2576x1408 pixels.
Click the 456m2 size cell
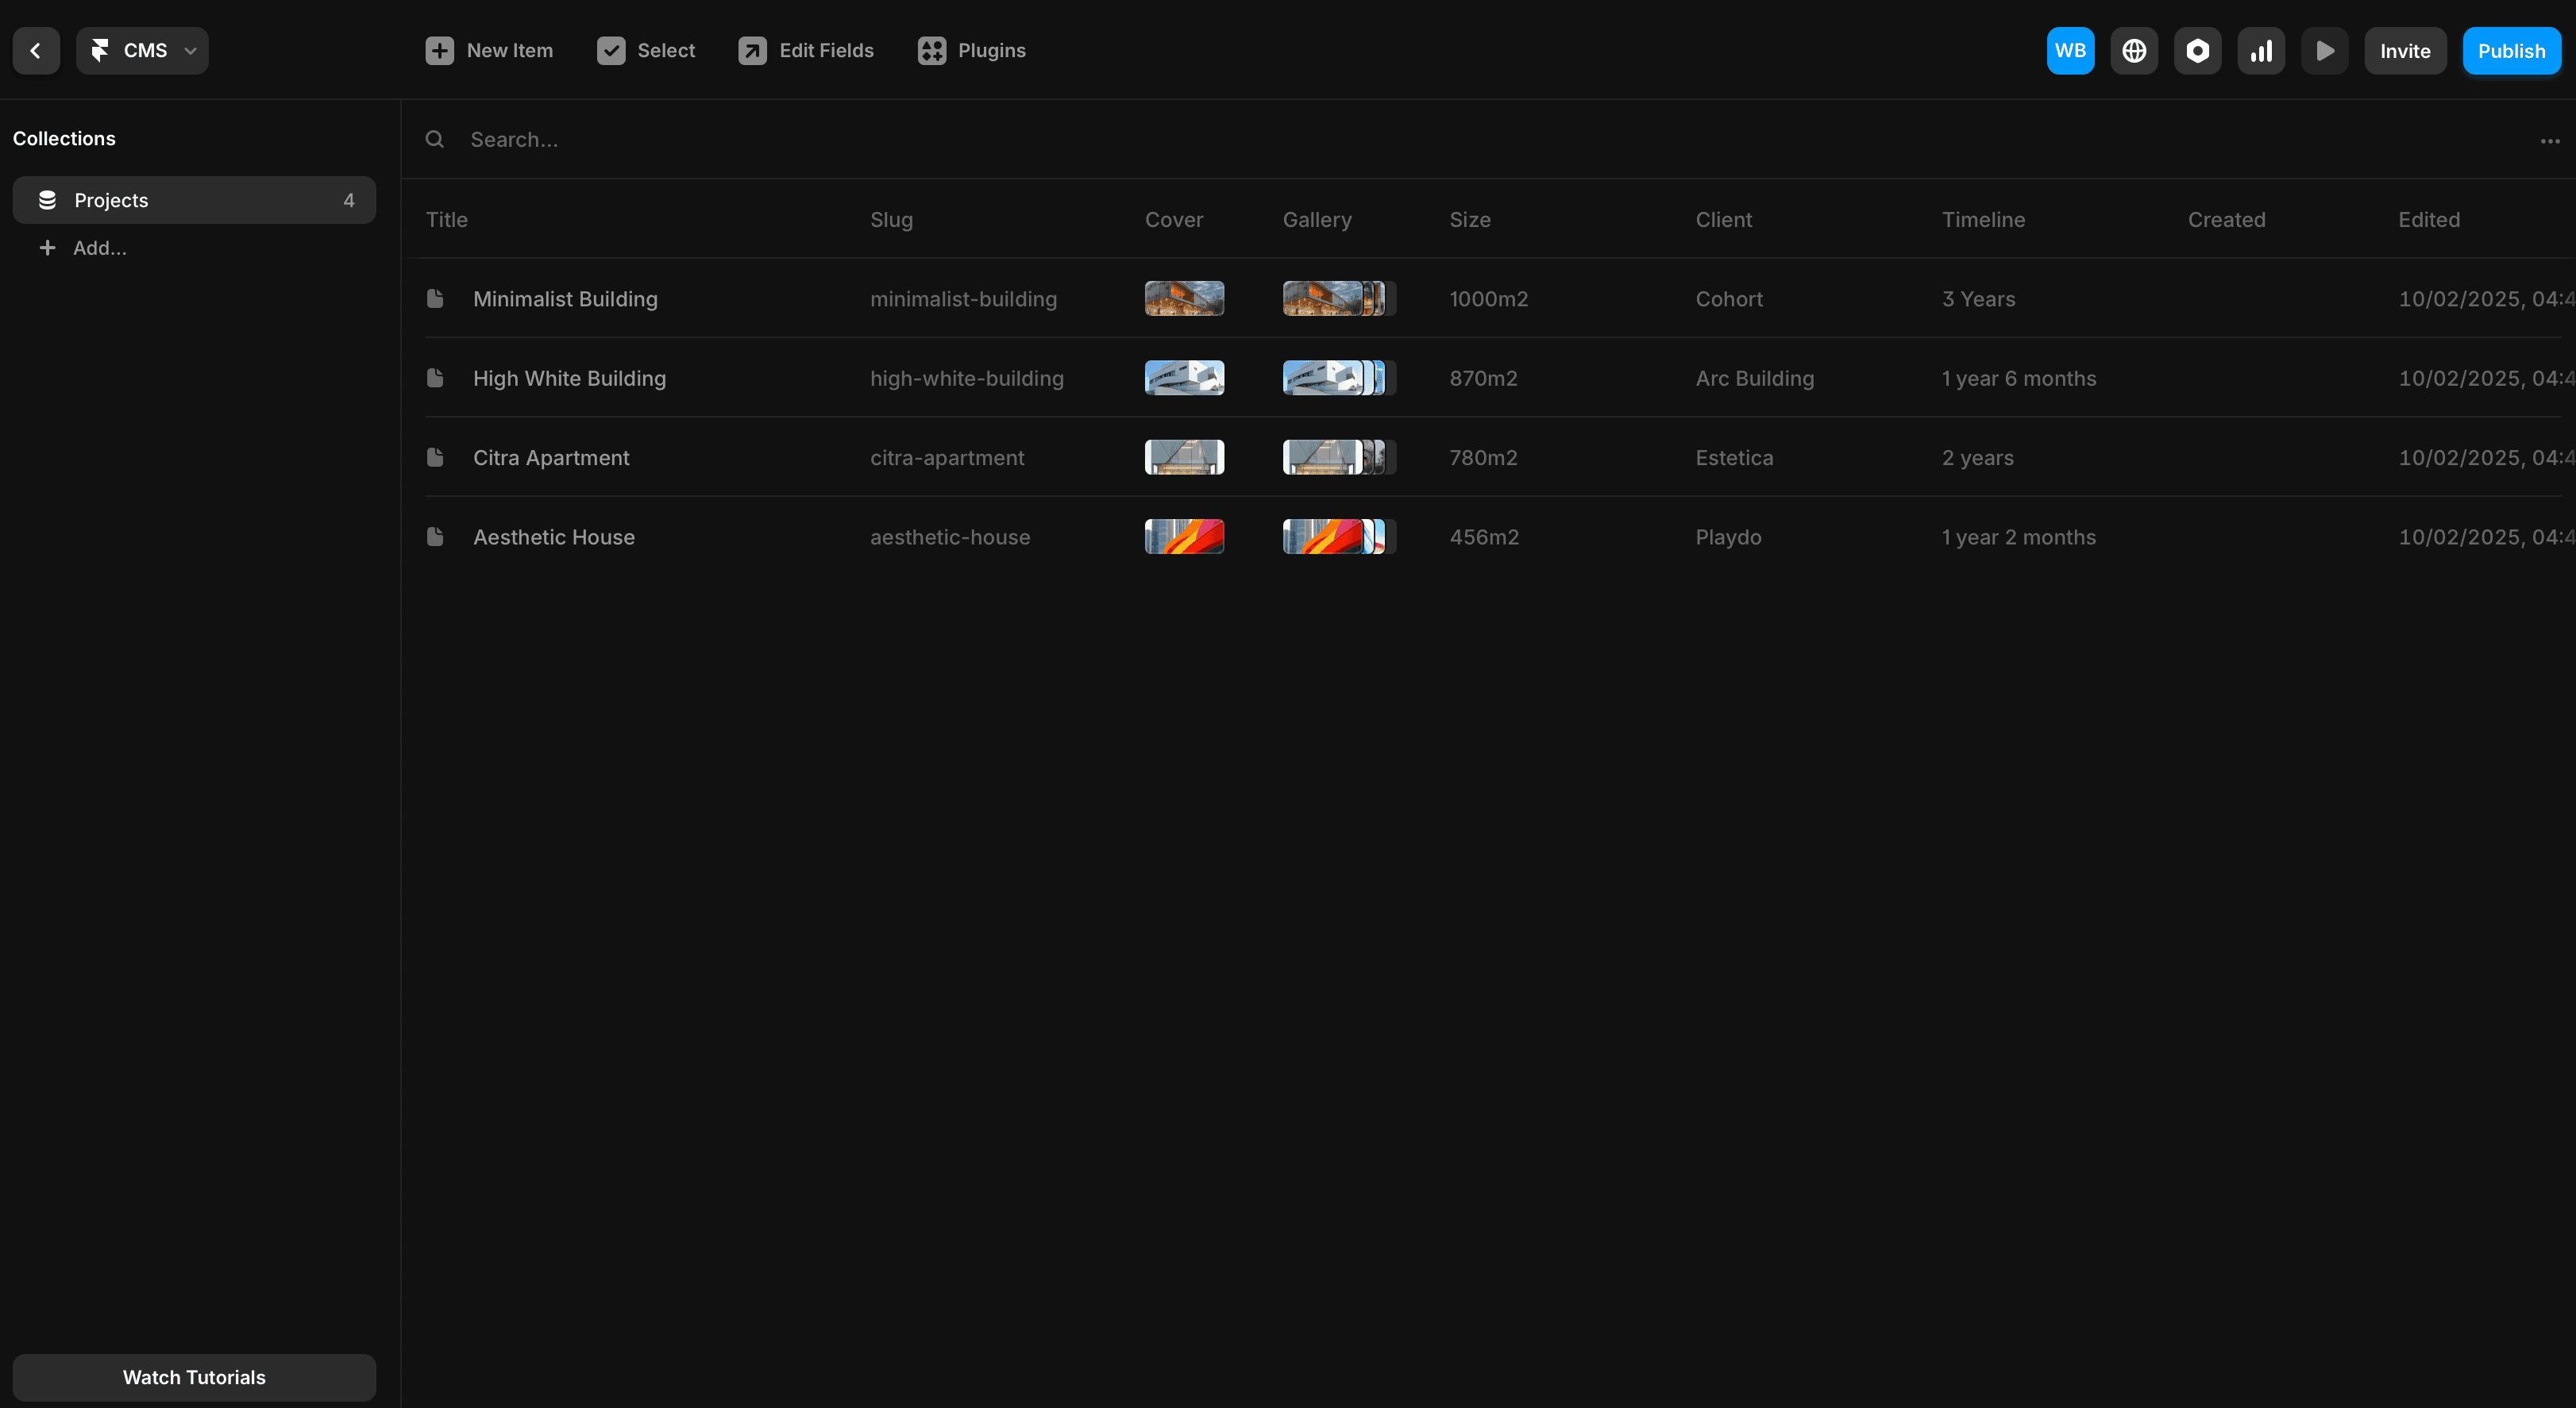tap(1484, 537)
